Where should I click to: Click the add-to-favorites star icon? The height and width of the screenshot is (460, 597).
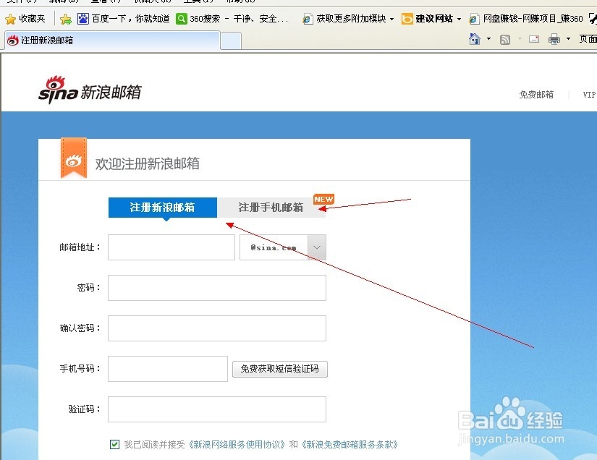point(65,19)
